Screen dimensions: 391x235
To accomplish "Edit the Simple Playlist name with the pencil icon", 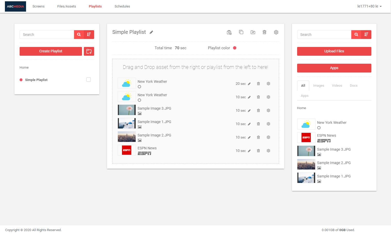I will [x=151, y=32].
